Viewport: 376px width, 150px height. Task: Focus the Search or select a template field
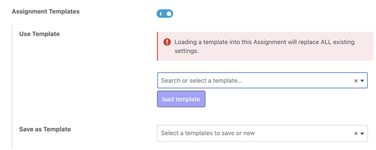point(253,81)
